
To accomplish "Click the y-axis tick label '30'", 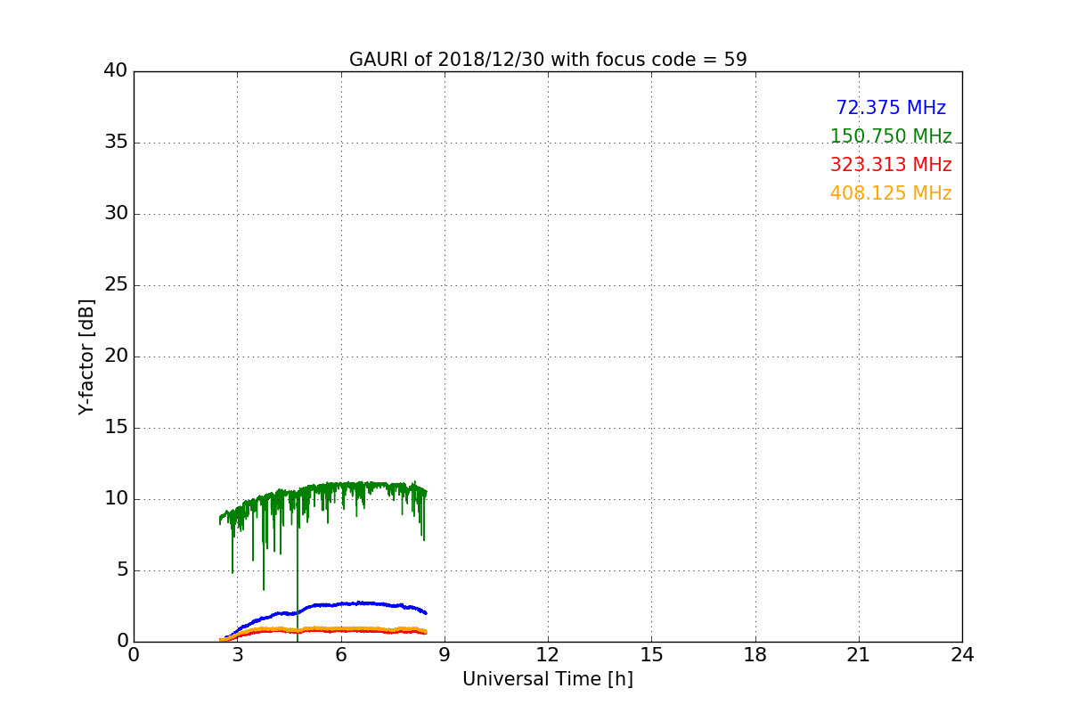I will tap(116, 214).
